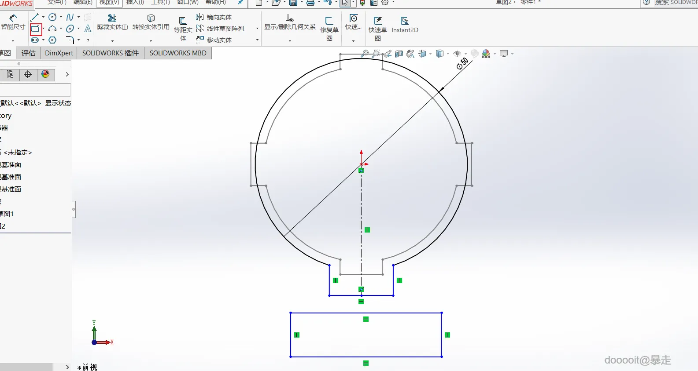Viewport: 698px width, 371px height.
Task: Select the Circle sketch tool
Action: [x=52, y=17]
